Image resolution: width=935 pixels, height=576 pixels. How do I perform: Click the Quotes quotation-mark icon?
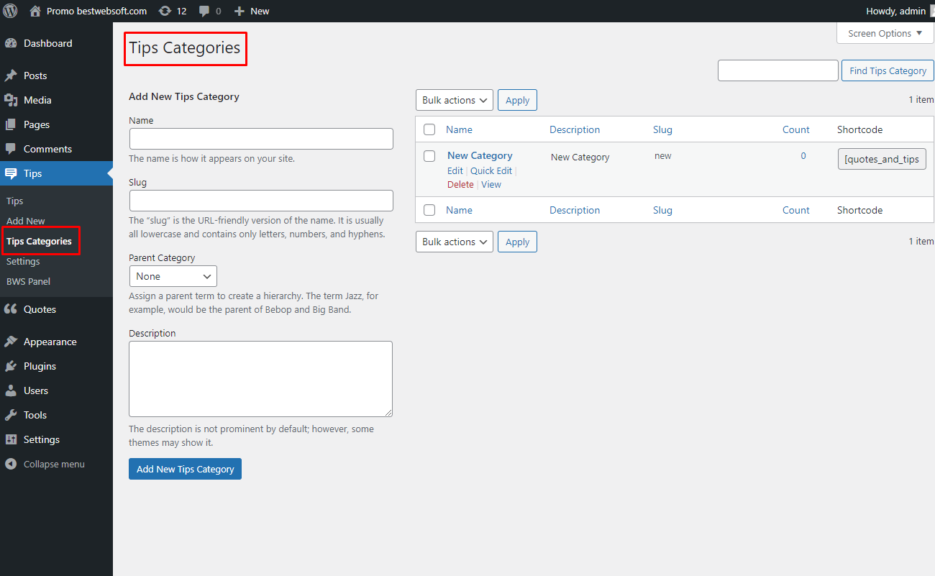pos(11,309)
